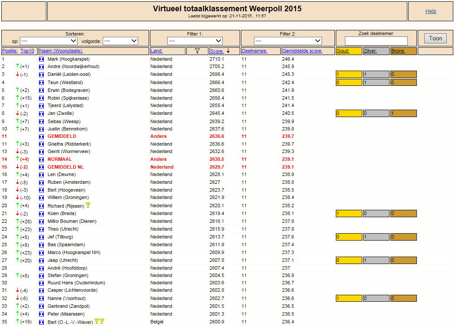Click the red sort arrow beside Score
Image resolution: width=455 pixels, height=326 pixels.
coord(228,51)
